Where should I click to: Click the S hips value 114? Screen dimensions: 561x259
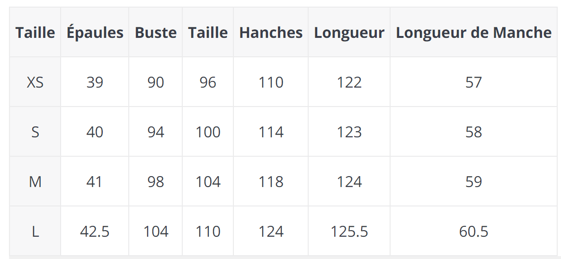point(271,132)
